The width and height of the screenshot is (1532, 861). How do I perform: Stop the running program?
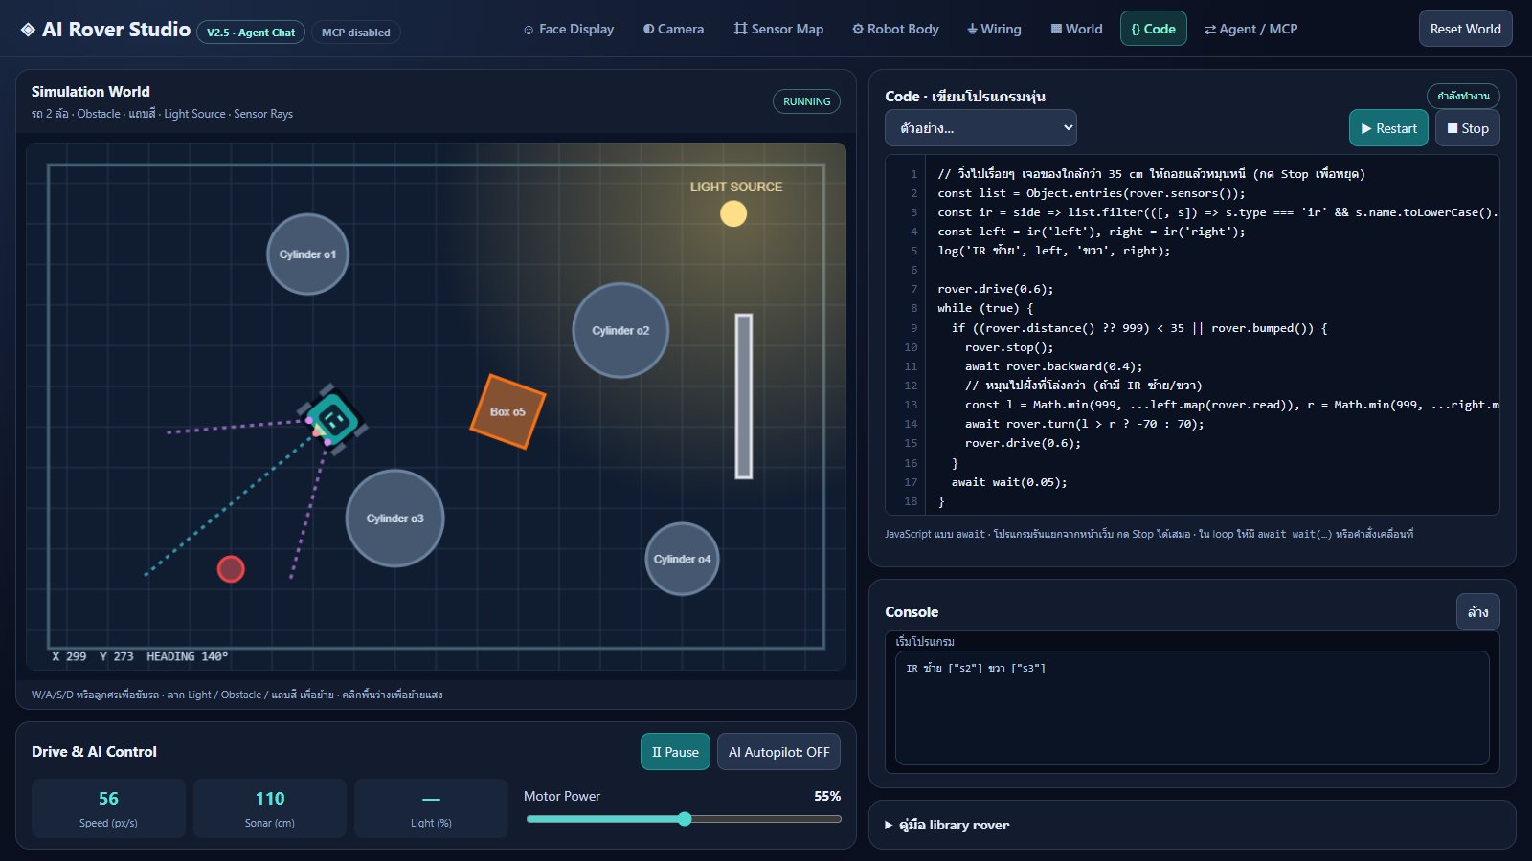pos(1468,128)
